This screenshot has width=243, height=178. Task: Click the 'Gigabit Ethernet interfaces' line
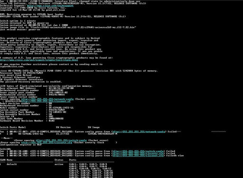click(x=21, y=79)
